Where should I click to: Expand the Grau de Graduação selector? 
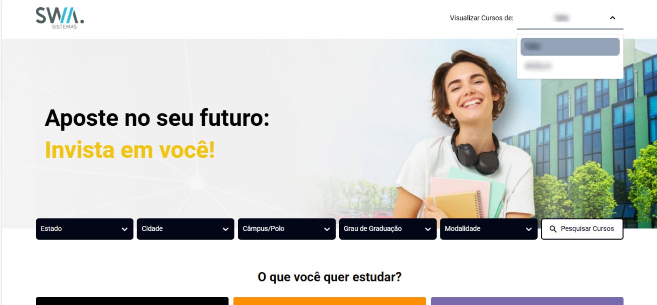[x=388, y=229]
